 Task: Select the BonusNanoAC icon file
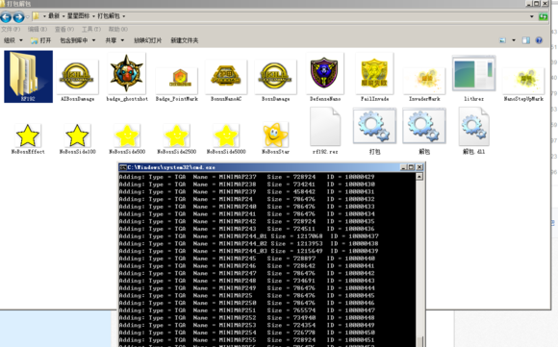[226, 81]
